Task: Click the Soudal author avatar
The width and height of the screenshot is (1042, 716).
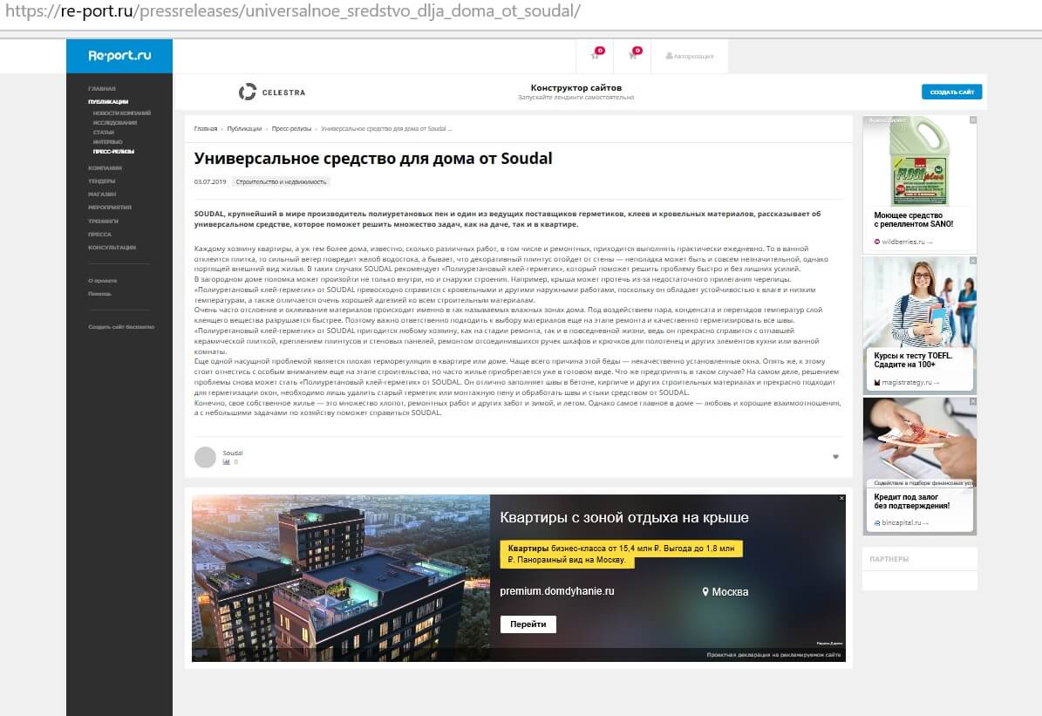Action: (x=205, y=457)
